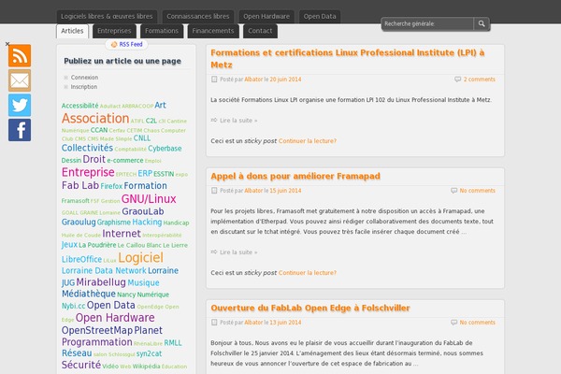Select the Logiciel tag
Screen dimensions: 561x374
(140, 258)
